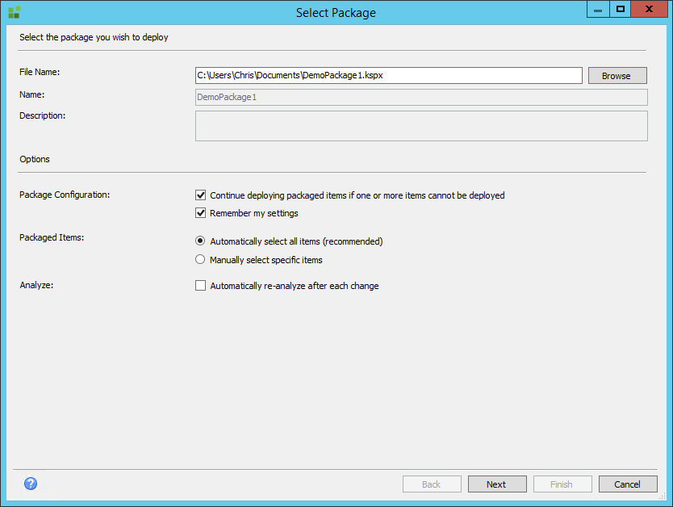Click the help question mark icon
This screenshot has height=507, width=673.
click(x=31, y=484)
